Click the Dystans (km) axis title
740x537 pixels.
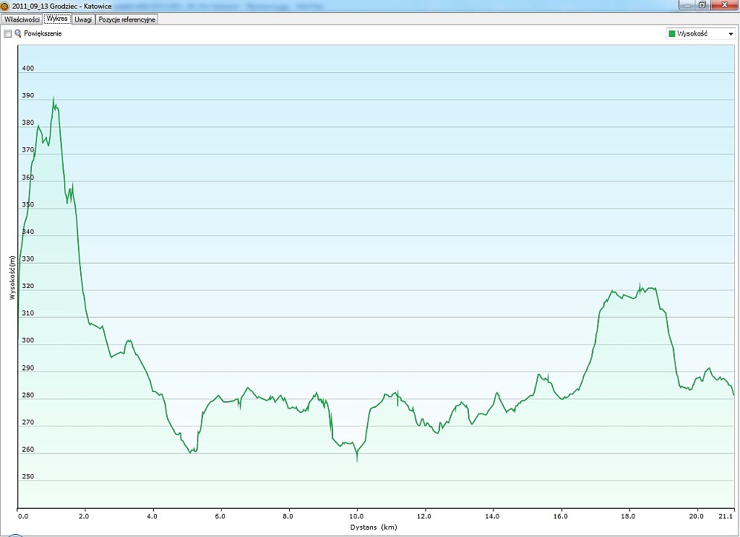[375, 528]
